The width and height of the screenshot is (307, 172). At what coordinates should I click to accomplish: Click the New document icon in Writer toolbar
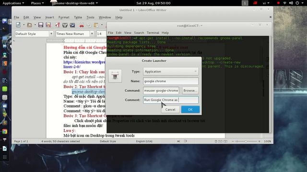(x=18, y=25)
